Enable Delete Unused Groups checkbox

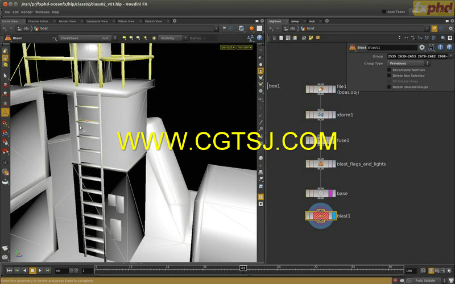(389, 87)
